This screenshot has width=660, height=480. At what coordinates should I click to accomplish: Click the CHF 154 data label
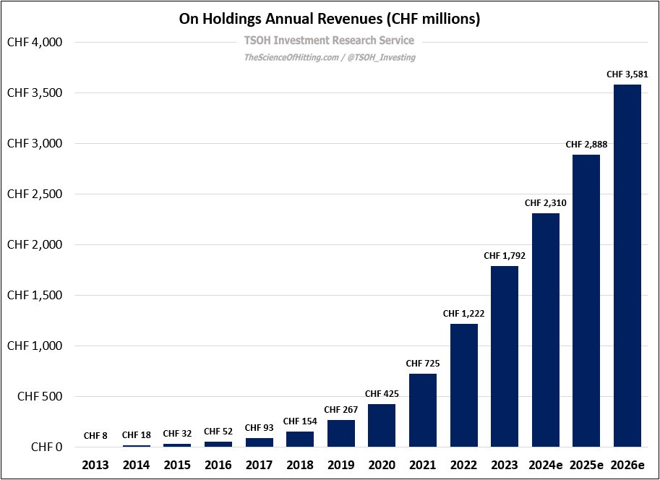tap(300, 421)
